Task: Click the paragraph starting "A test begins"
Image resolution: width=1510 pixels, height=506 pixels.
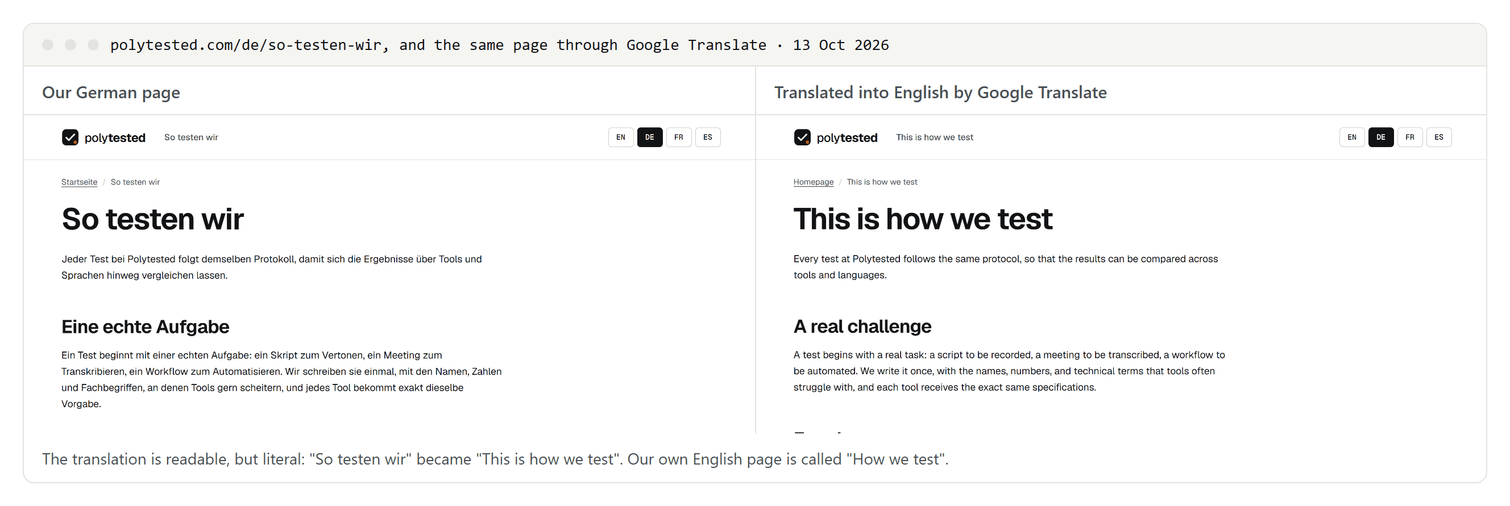Action: point(1009,371)
